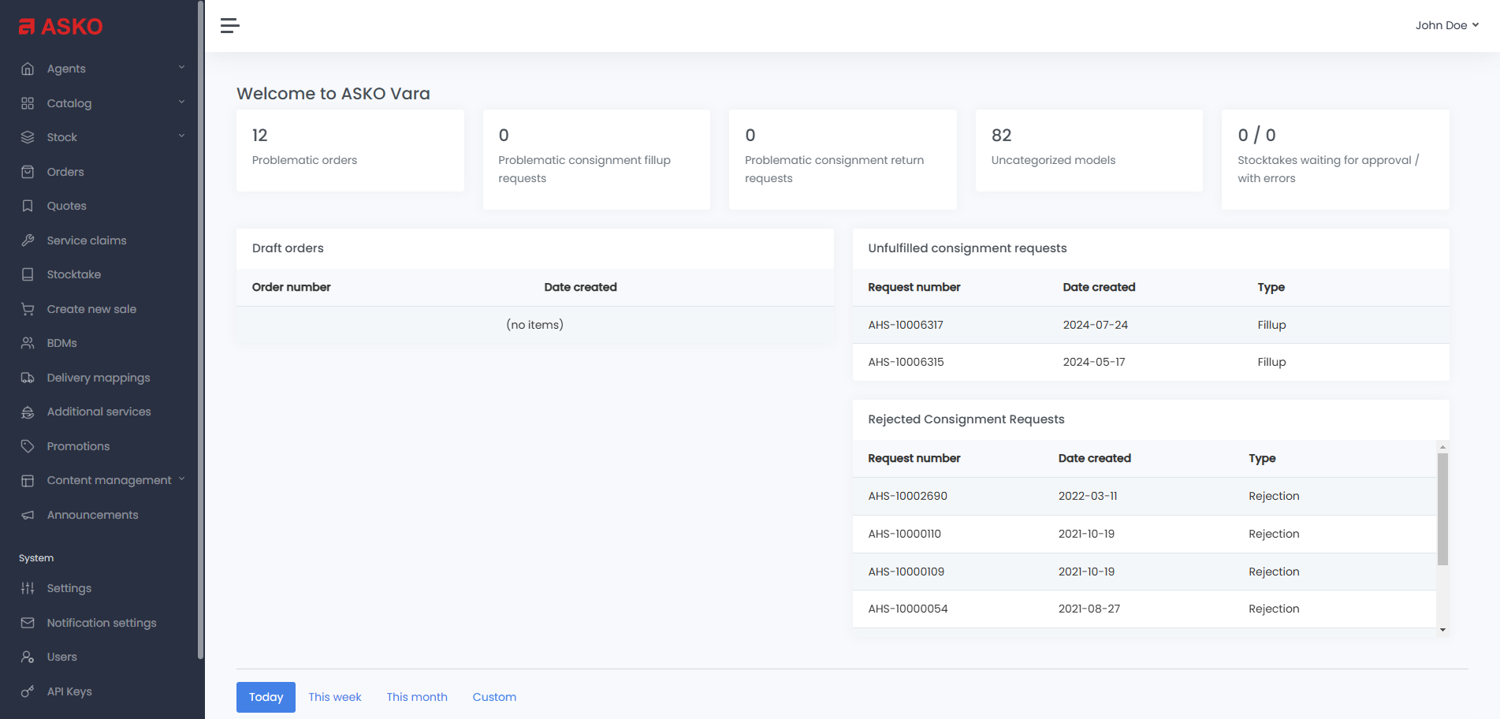Click the Stock layers icon
The height and width of the screenshot is (719, 1500).
28,137
